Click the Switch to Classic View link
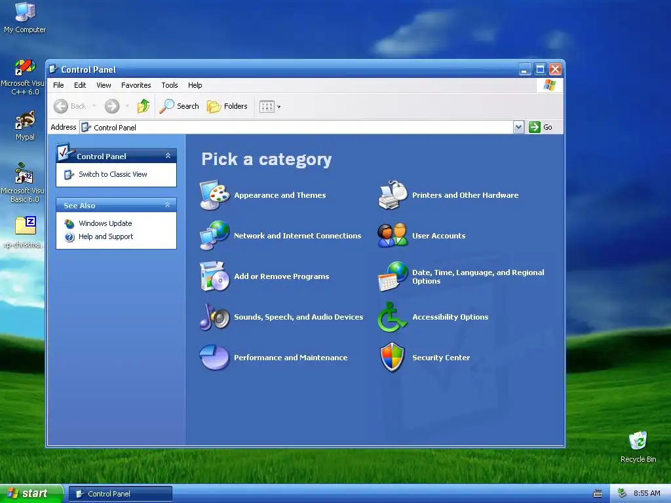671x503 pixels. [x=113, y=174]
